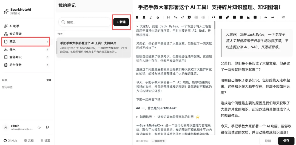This screenshot has width=296, height=145.
Task: Apply strikethrough formatting from the toolbar
Action: tap(158, 17)
